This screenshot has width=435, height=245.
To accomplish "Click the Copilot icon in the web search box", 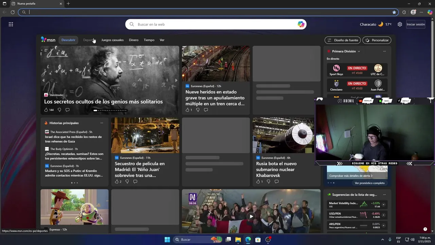I will coord(301,24).
